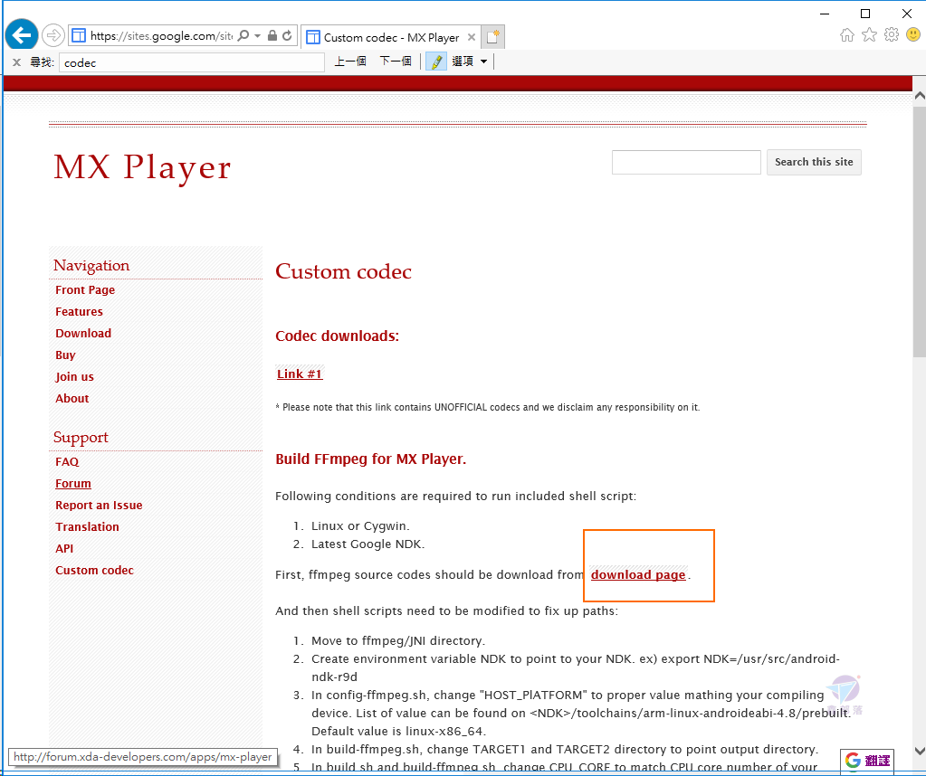The width and height of the screenshot is (926, 776).
Task: Click the 'MX Player' site title
Action: (x=142, y=167)
